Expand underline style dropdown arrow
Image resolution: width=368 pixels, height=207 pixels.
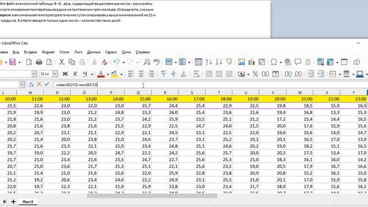[92, 74]
